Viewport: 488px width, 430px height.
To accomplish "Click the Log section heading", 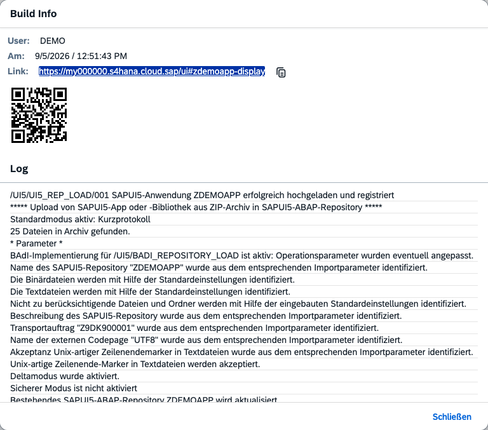I will [x=19, y=168].
